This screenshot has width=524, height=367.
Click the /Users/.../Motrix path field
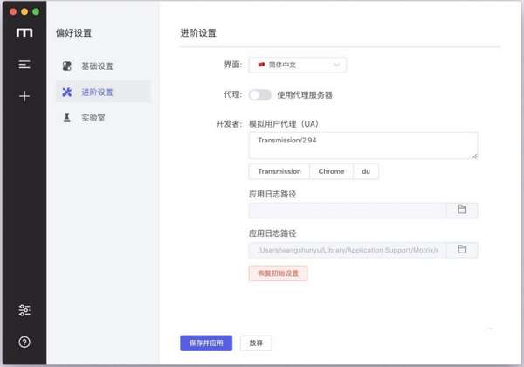pos(348,250)
